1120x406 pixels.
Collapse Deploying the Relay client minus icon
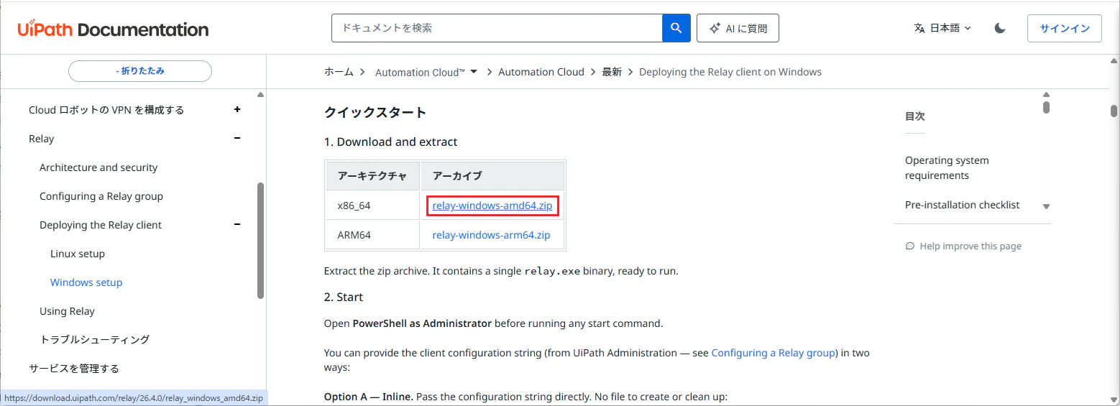coord(237,224)
